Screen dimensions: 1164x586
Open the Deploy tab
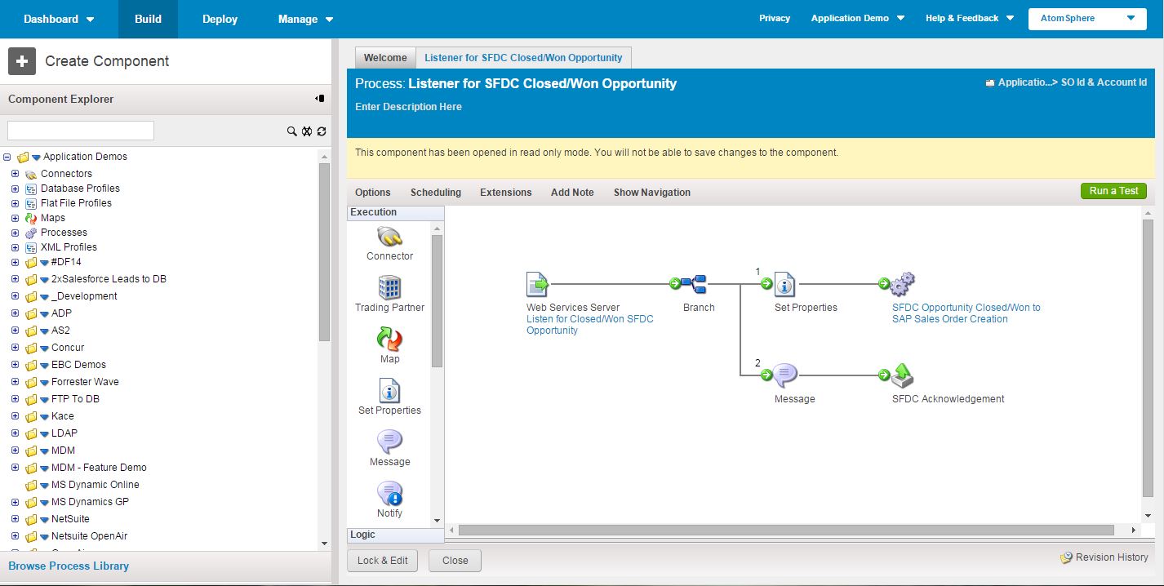[220, 19]
